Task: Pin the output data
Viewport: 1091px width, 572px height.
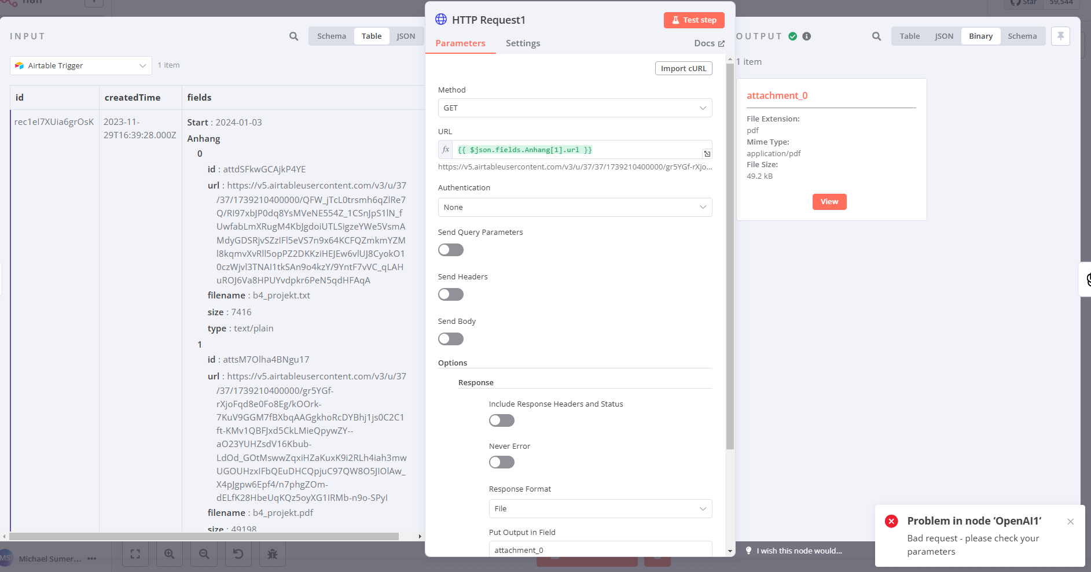Action: point(1060,36)
